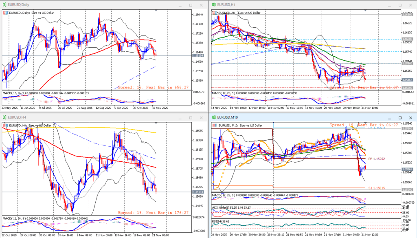The width and height of the screenshot is (417, 238).
Task: Toggle one-click trading panel on Daily chart
Action: [5, 13]
